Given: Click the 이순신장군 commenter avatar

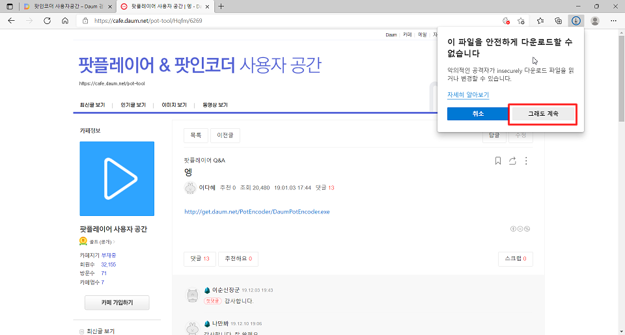Looking at the screenshot, I should (x=193, y=295).
